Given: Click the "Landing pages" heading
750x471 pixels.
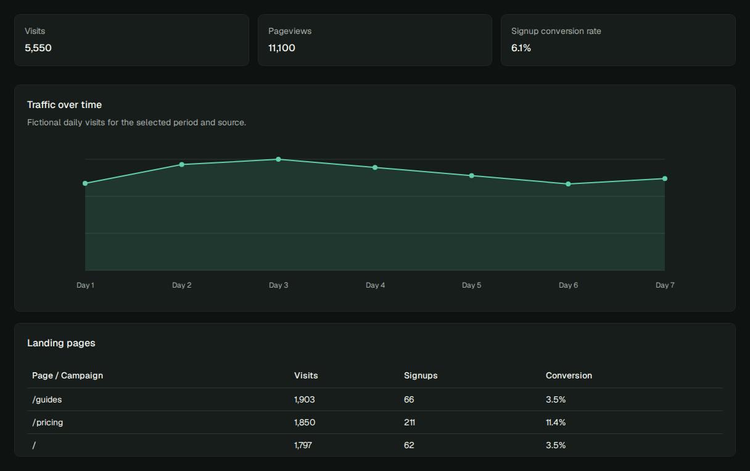Looking at the screenshot, I should [61, 343].
